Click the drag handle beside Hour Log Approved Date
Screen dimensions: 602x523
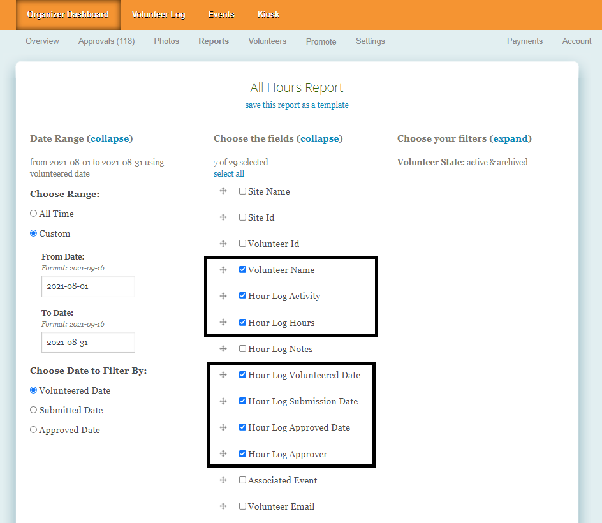223,427
